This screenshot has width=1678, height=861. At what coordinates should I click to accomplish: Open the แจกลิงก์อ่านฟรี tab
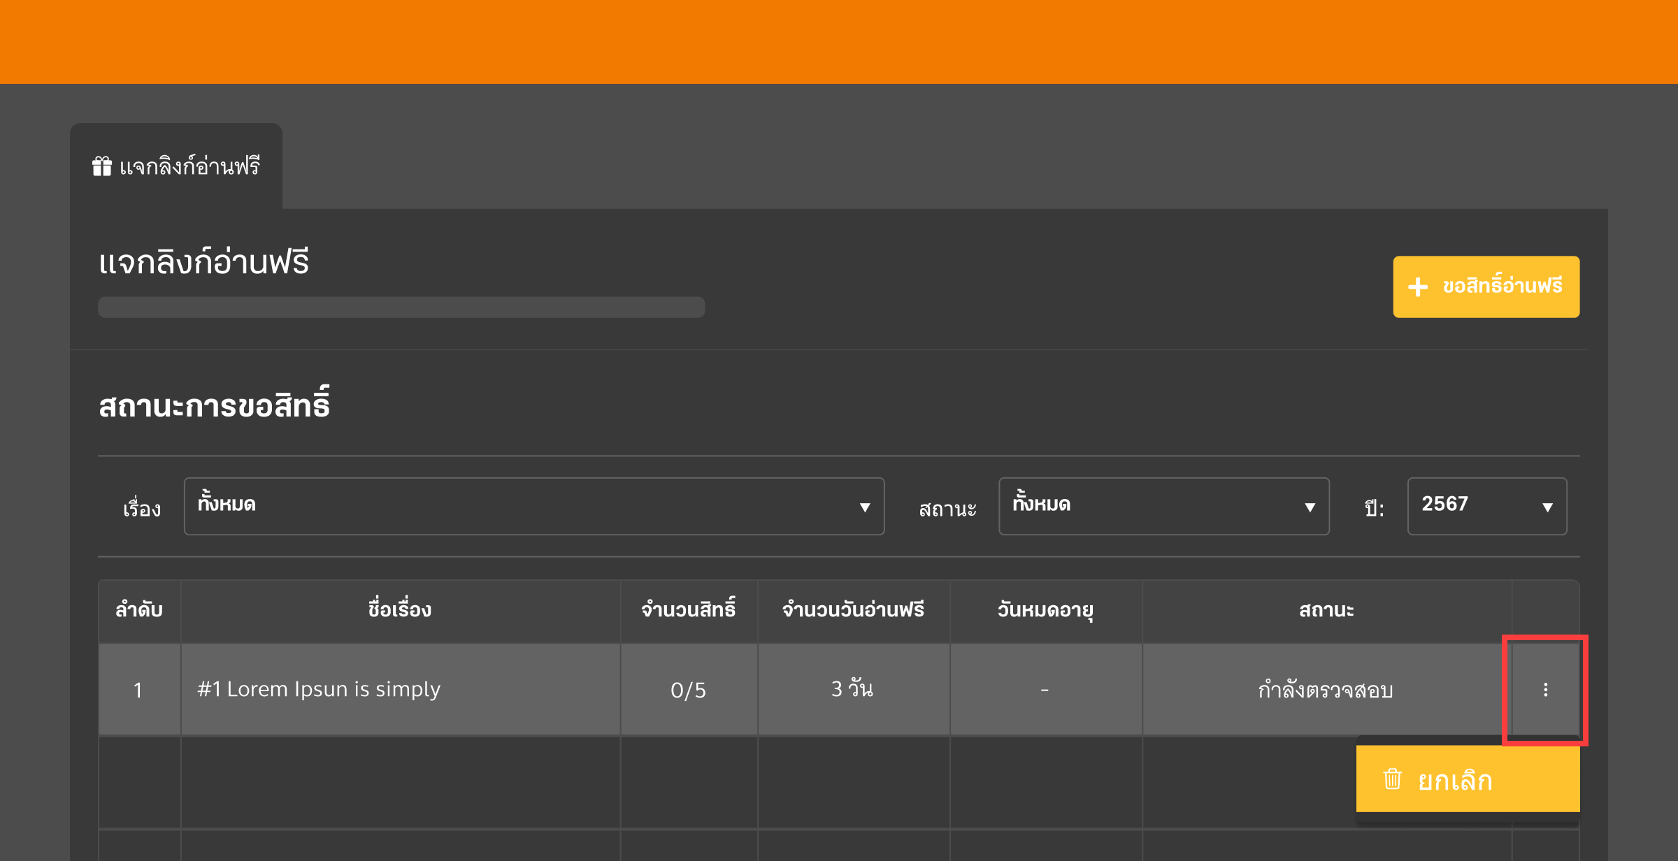pos(176,166)
